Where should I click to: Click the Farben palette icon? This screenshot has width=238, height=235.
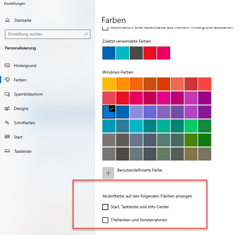[x=7, y=80]
